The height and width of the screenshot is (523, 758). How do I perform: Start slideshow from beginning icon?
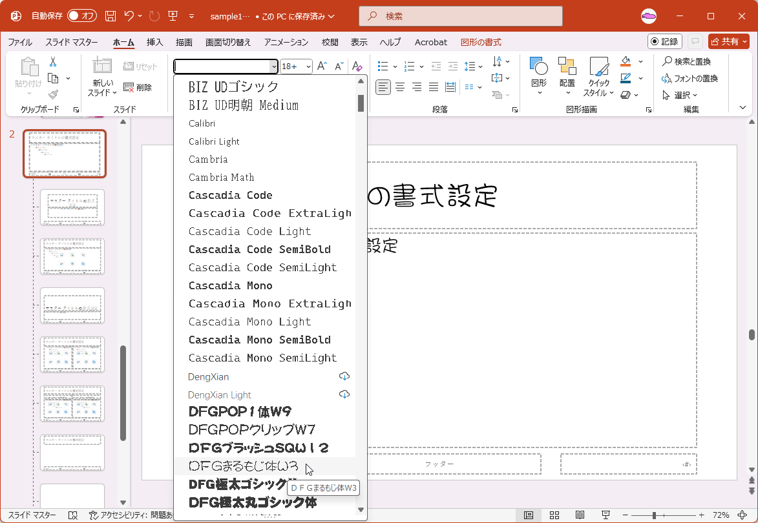173,16
